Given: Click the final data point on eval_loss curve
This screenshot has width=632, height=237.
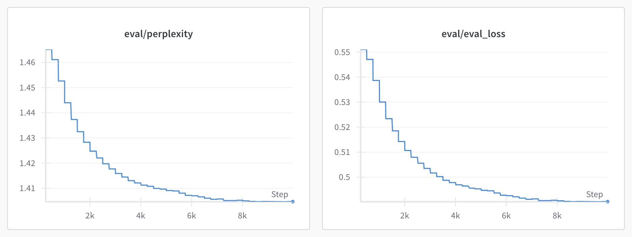Looking at the screenshot, I should 608,202.
